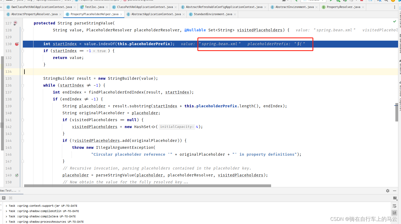Expand the spring-shadow:compileKotlin task output
This screenshot has width=401, height=224.
pos(6,211)
